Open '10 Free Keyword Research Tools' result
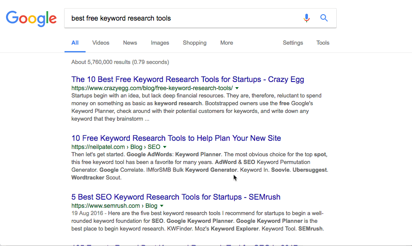This screenshot has width=412, height=246. (x=176, y=138)
